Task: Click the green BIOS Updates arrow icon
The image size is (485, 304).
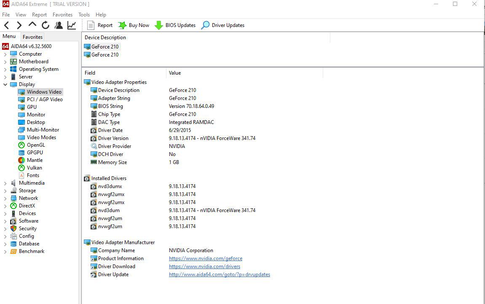Action: (159, 25)
